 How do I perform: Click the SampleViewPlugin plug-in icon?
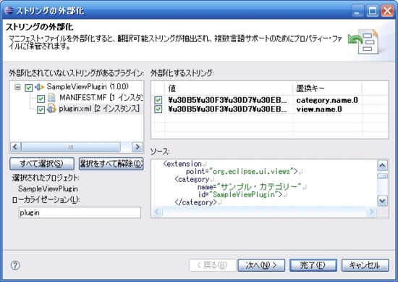[x=39, y=87]
